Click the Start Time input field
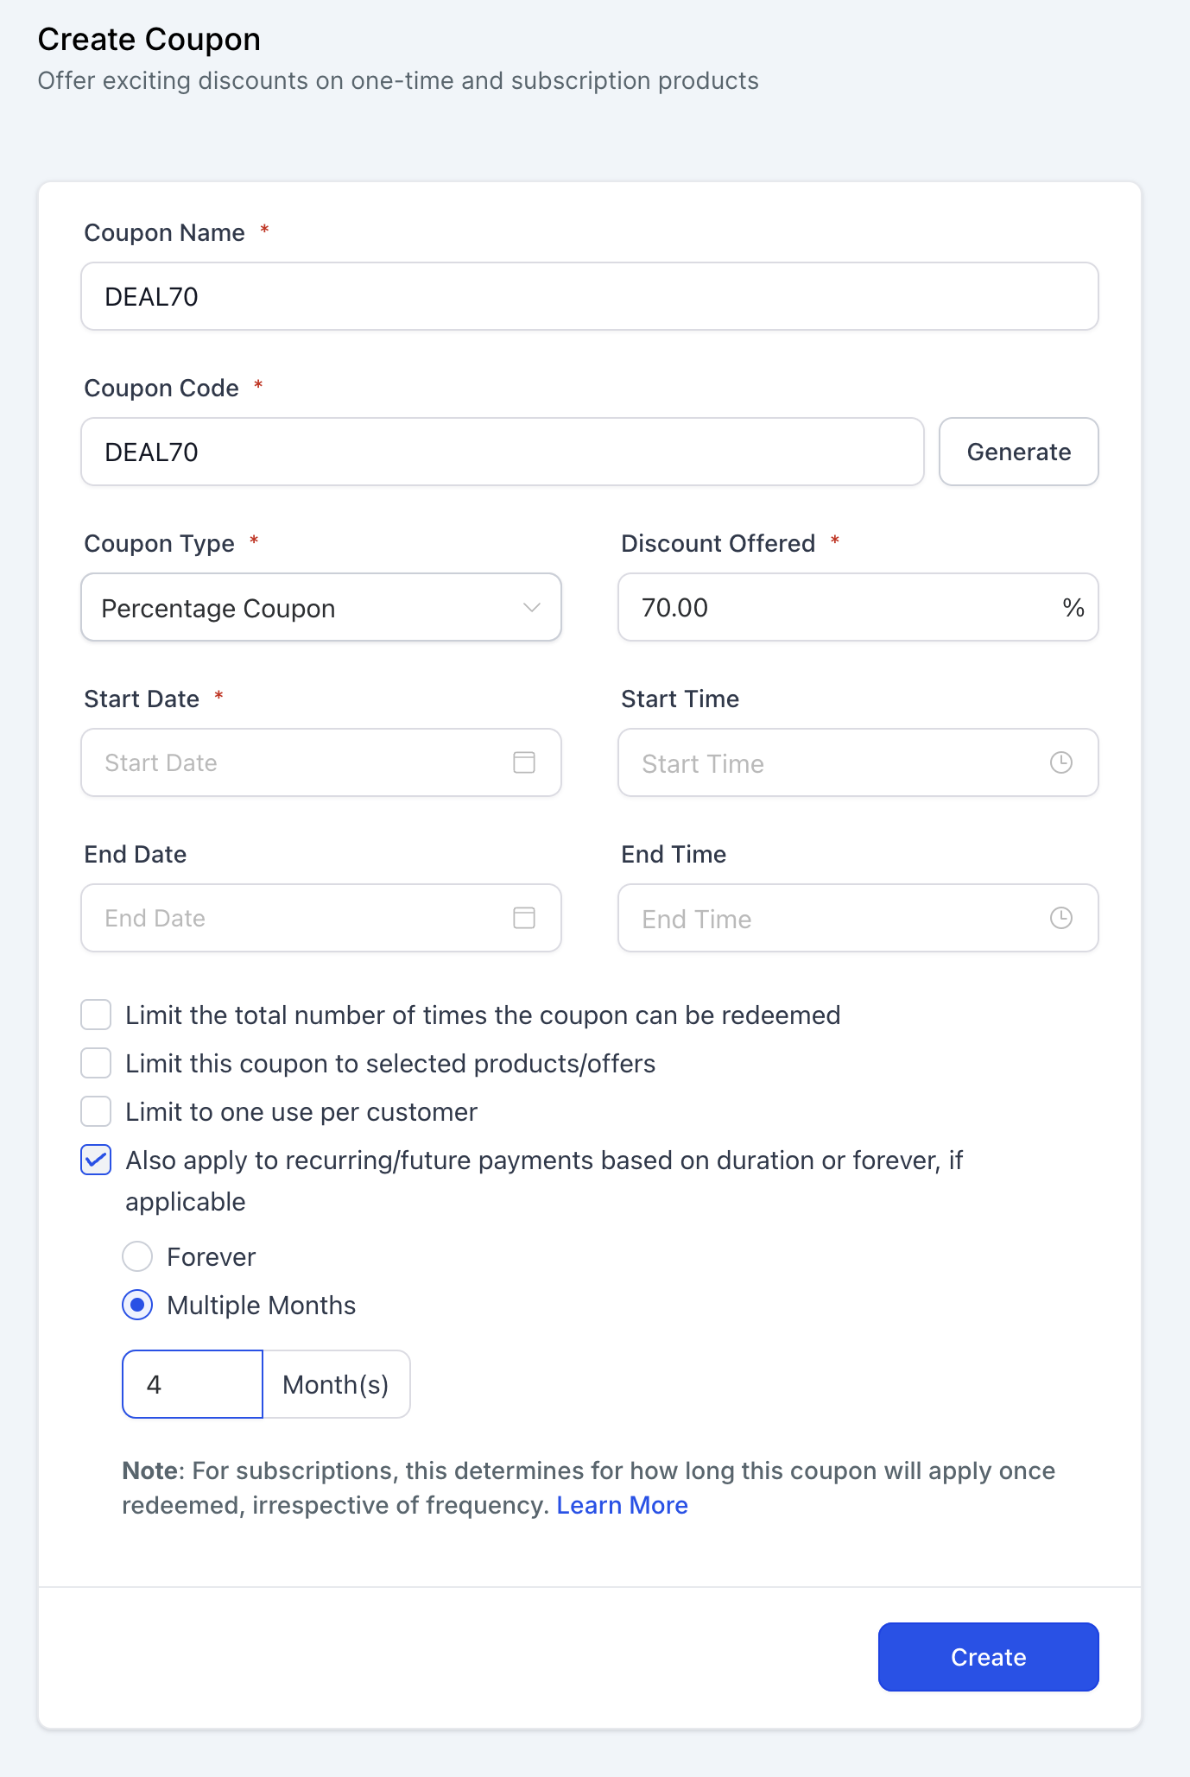 pyautogui.click(x=829, y=763)
